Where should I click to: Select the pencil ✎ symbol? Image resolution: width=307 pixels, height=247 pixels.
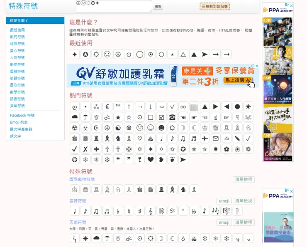point(237,138)
